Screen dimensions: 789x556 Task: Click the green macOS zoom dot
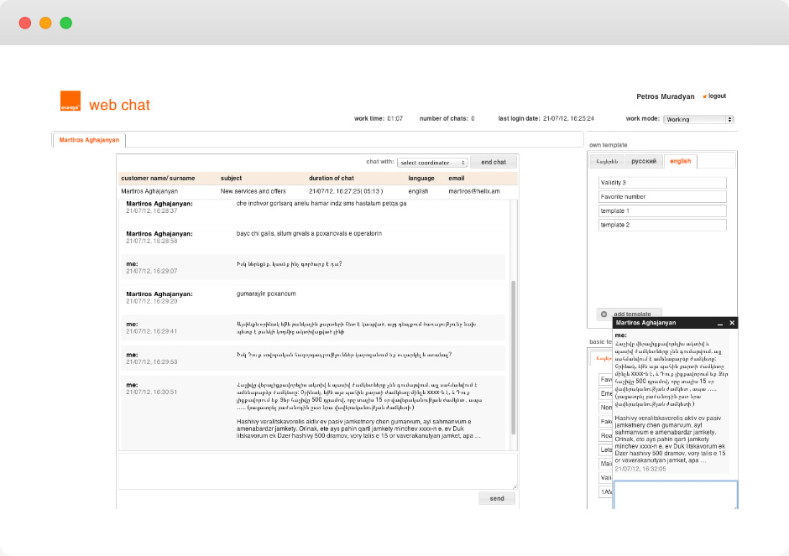[66, 23]
